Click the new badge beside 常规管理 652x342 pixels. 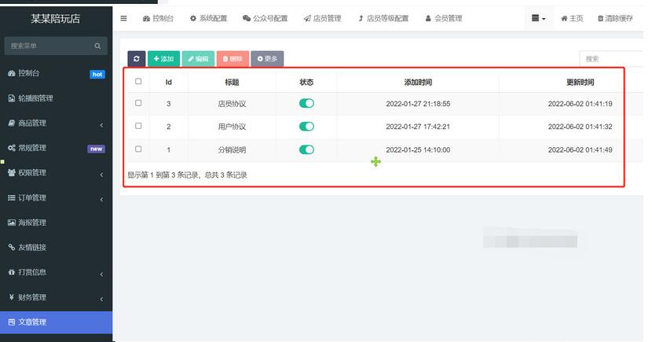(96, 149)
